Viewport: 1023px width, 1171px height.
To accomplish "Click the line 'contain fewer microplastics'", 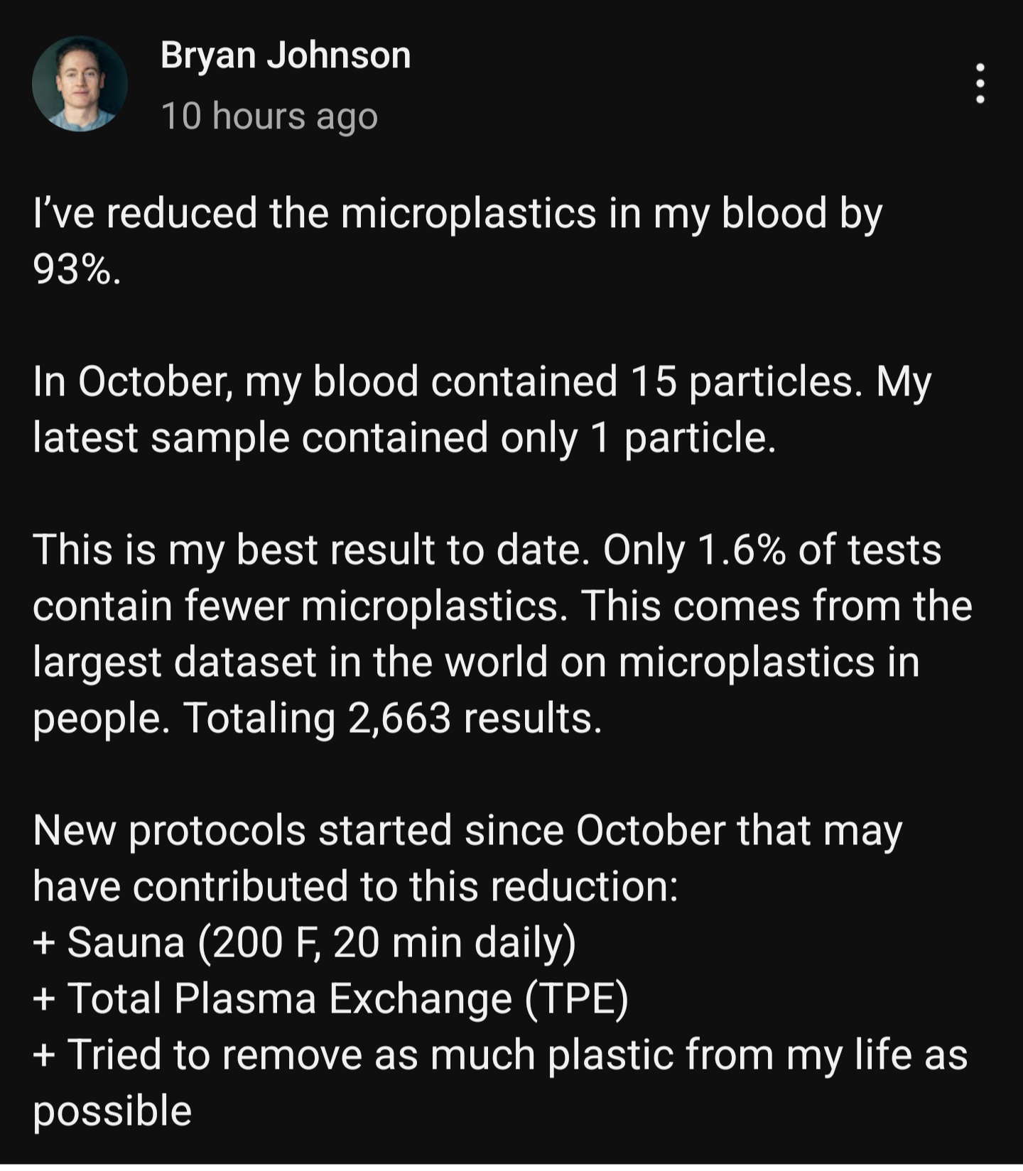I will tap(502, 606).
